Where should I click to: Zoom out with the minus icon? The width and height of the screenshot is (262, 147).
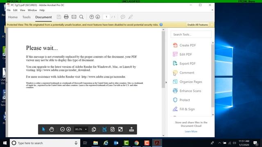tap(62, 129)
